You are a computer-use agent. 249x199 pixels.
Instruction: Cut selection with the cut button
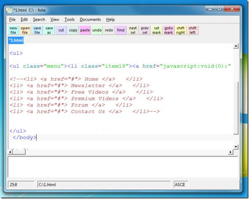pyautogui.click(x=61, y=30)
